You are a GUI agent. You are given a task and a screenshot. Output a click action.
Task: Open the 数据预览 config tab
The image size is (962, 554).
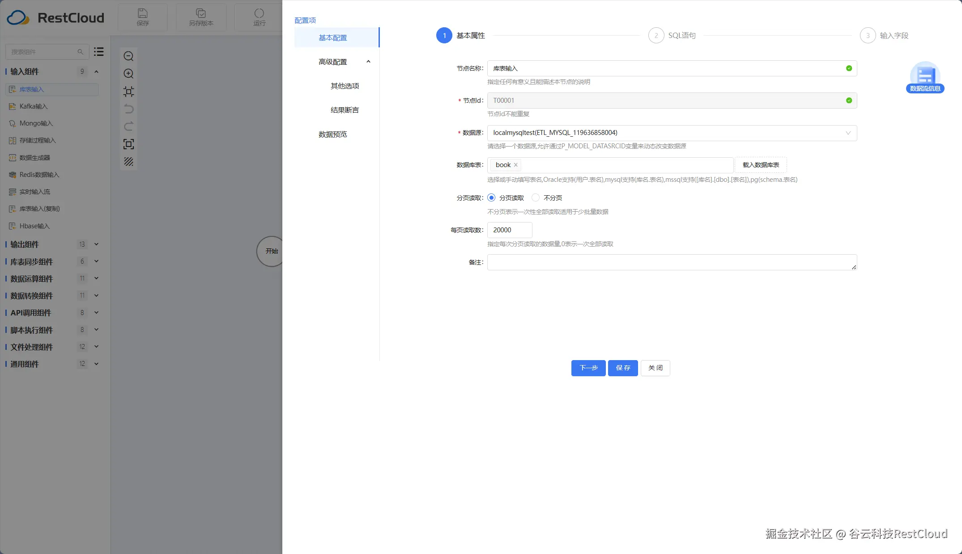[332, 134]
